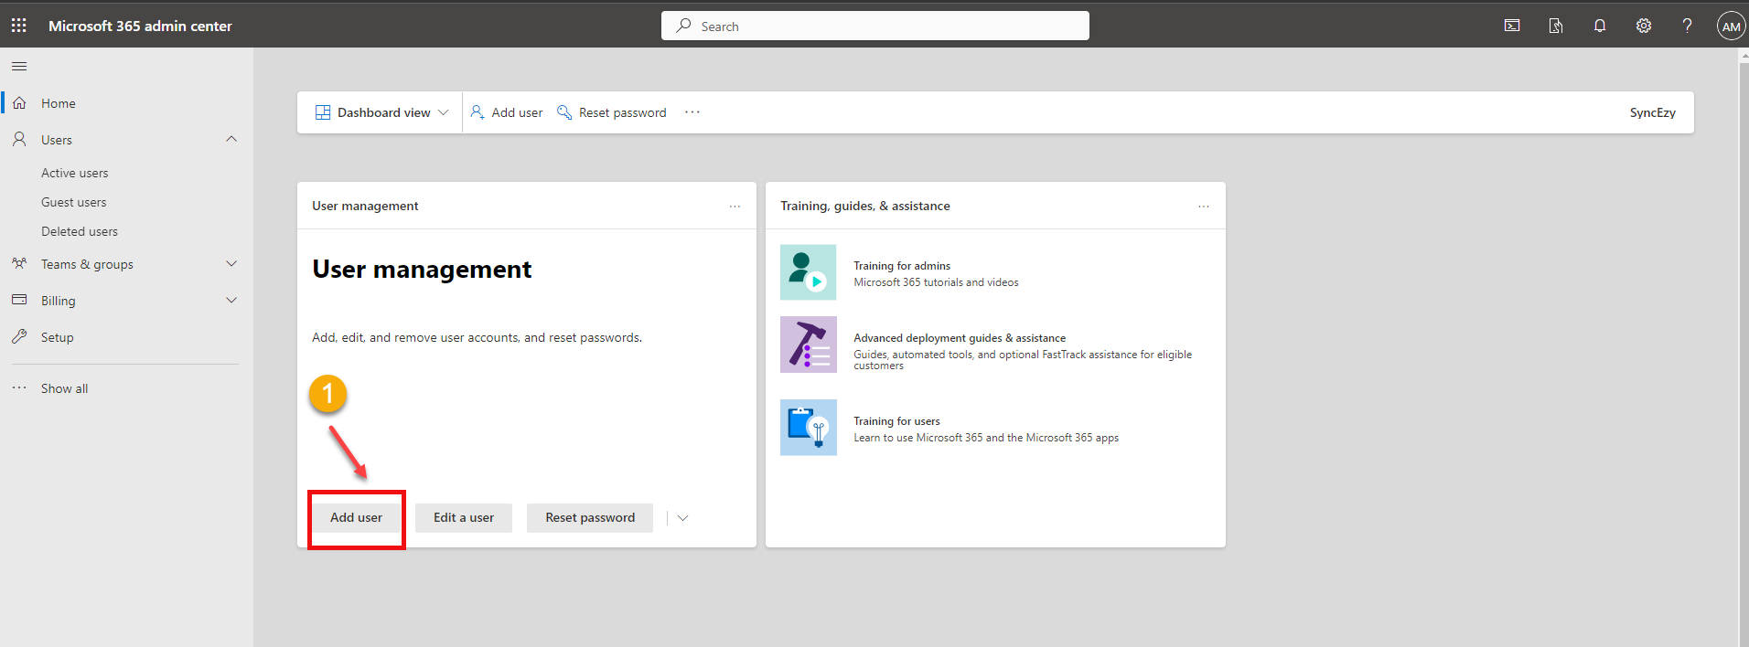Click the Setup wrench icon
This screenshot has height=647, width=1749.
point(19,336)
